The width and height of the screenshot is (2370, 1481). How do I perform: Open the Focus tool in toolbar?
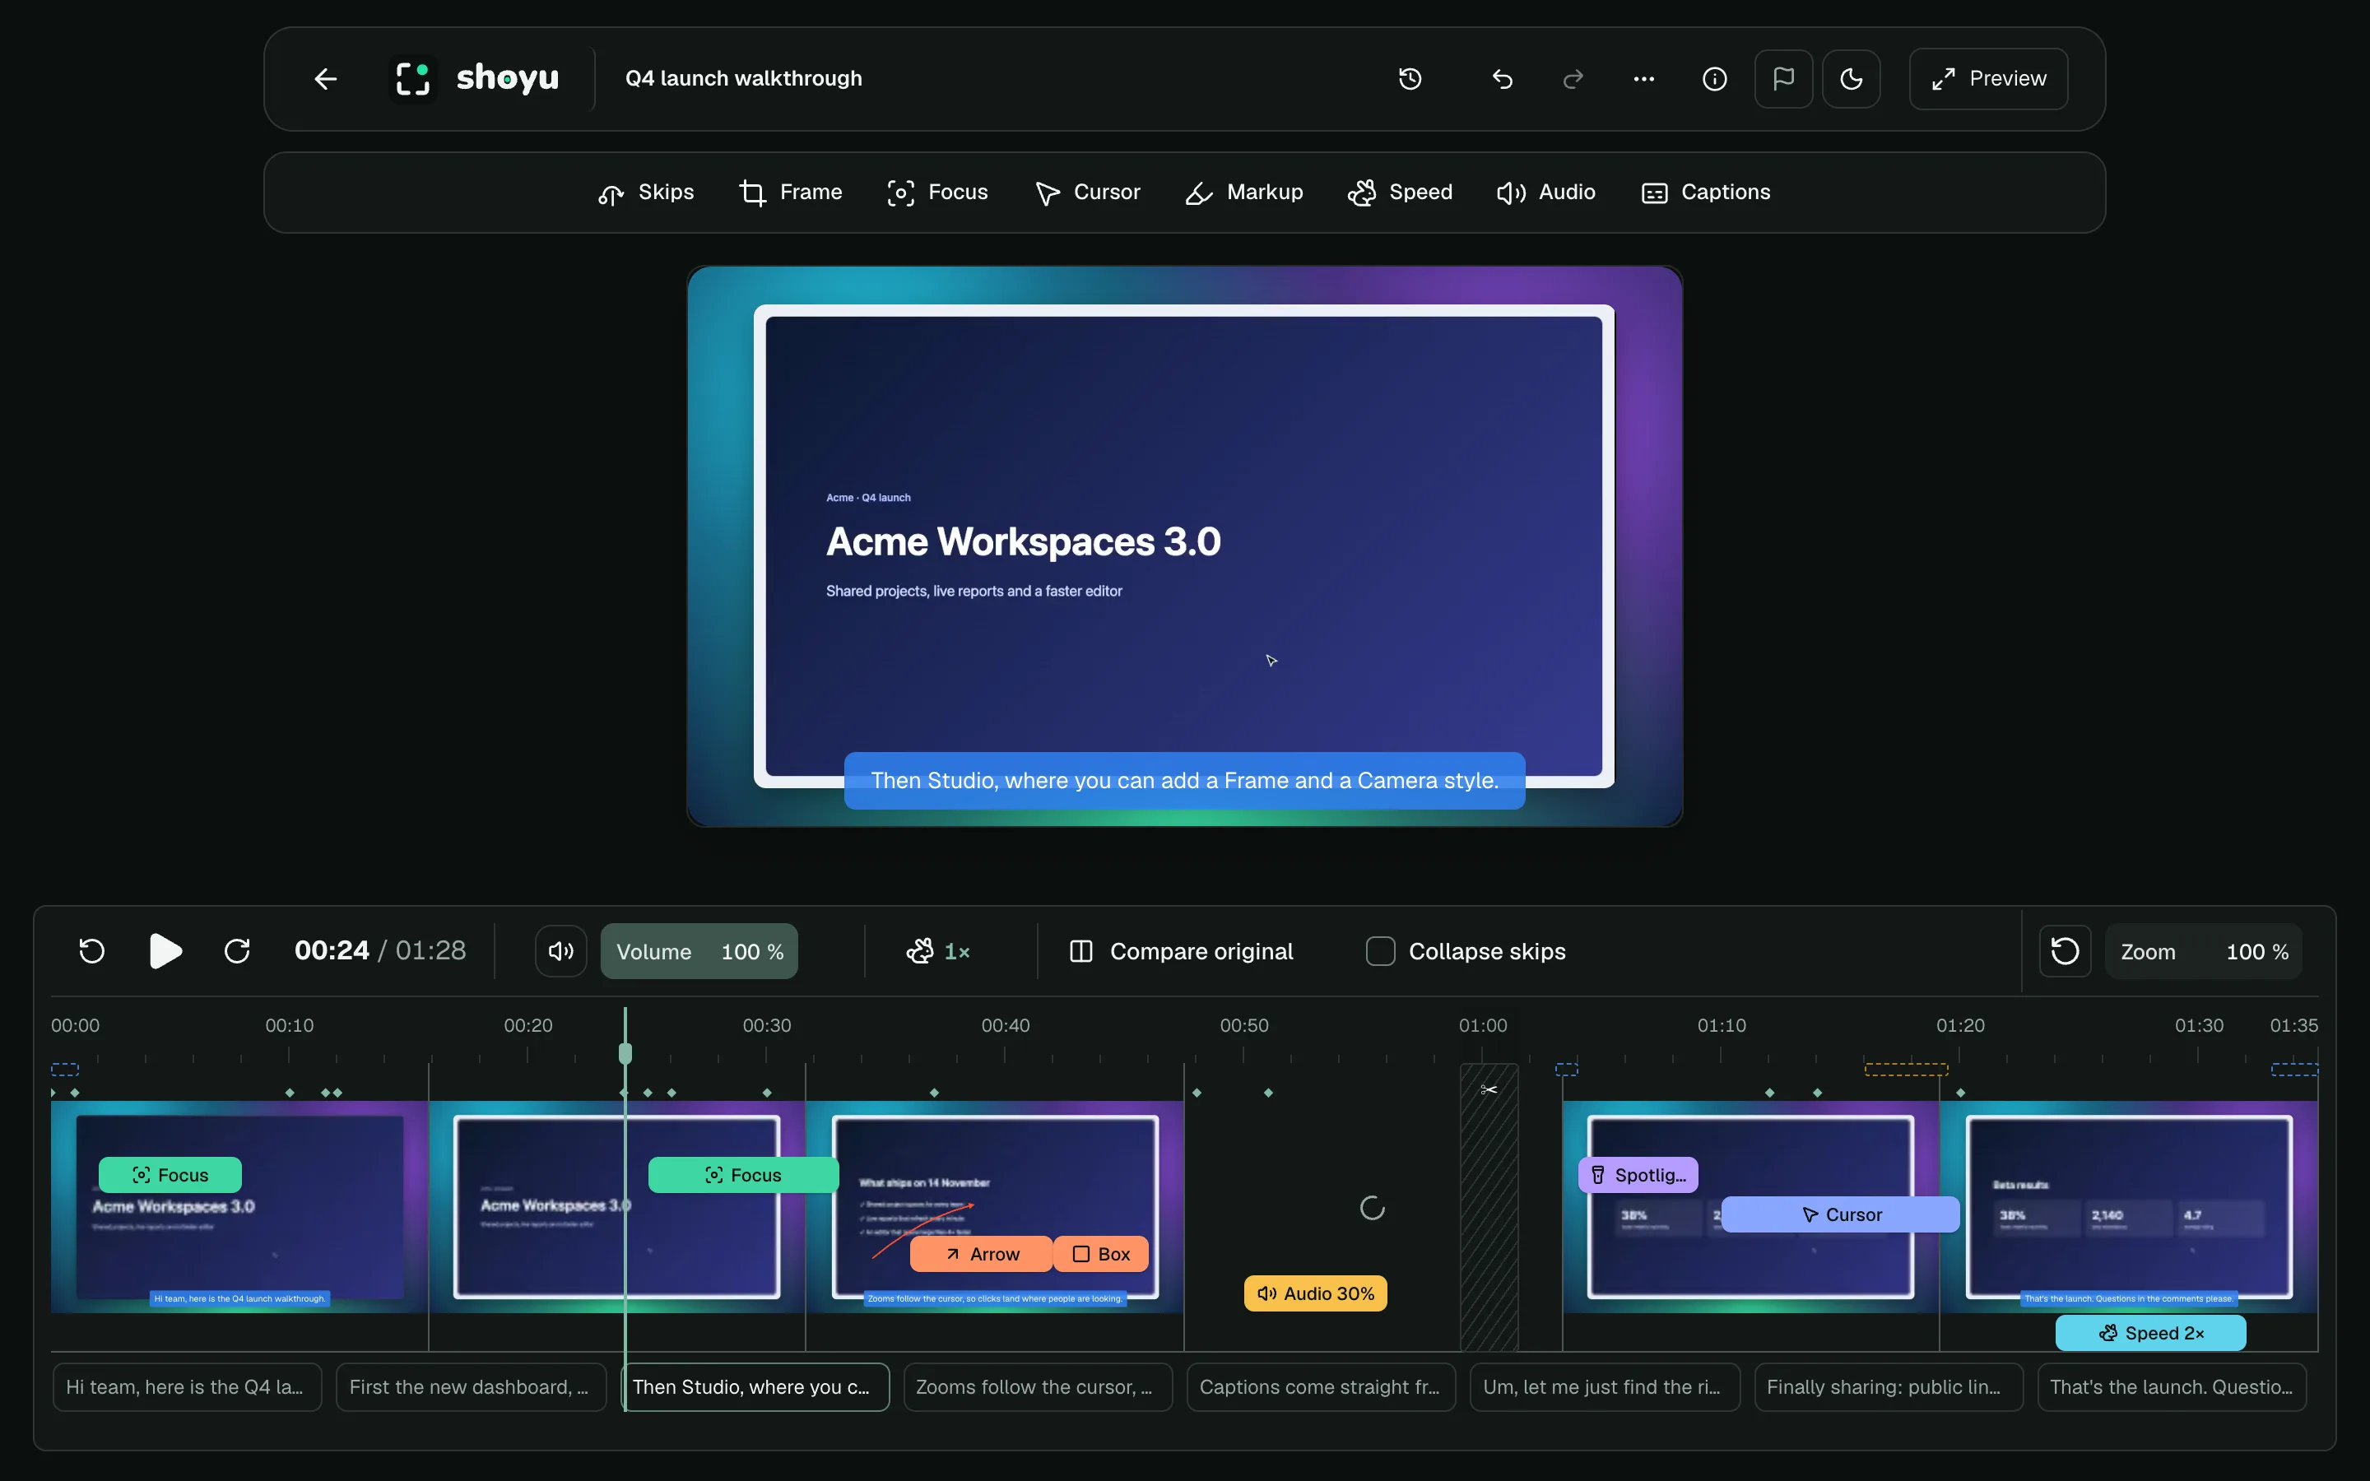coord(937,192)
